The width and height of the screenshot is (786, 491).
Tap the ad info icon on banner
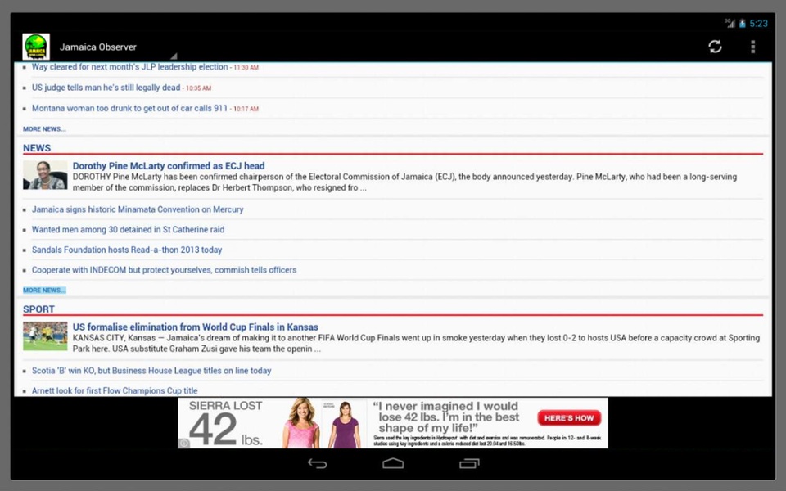click(184, 443)
